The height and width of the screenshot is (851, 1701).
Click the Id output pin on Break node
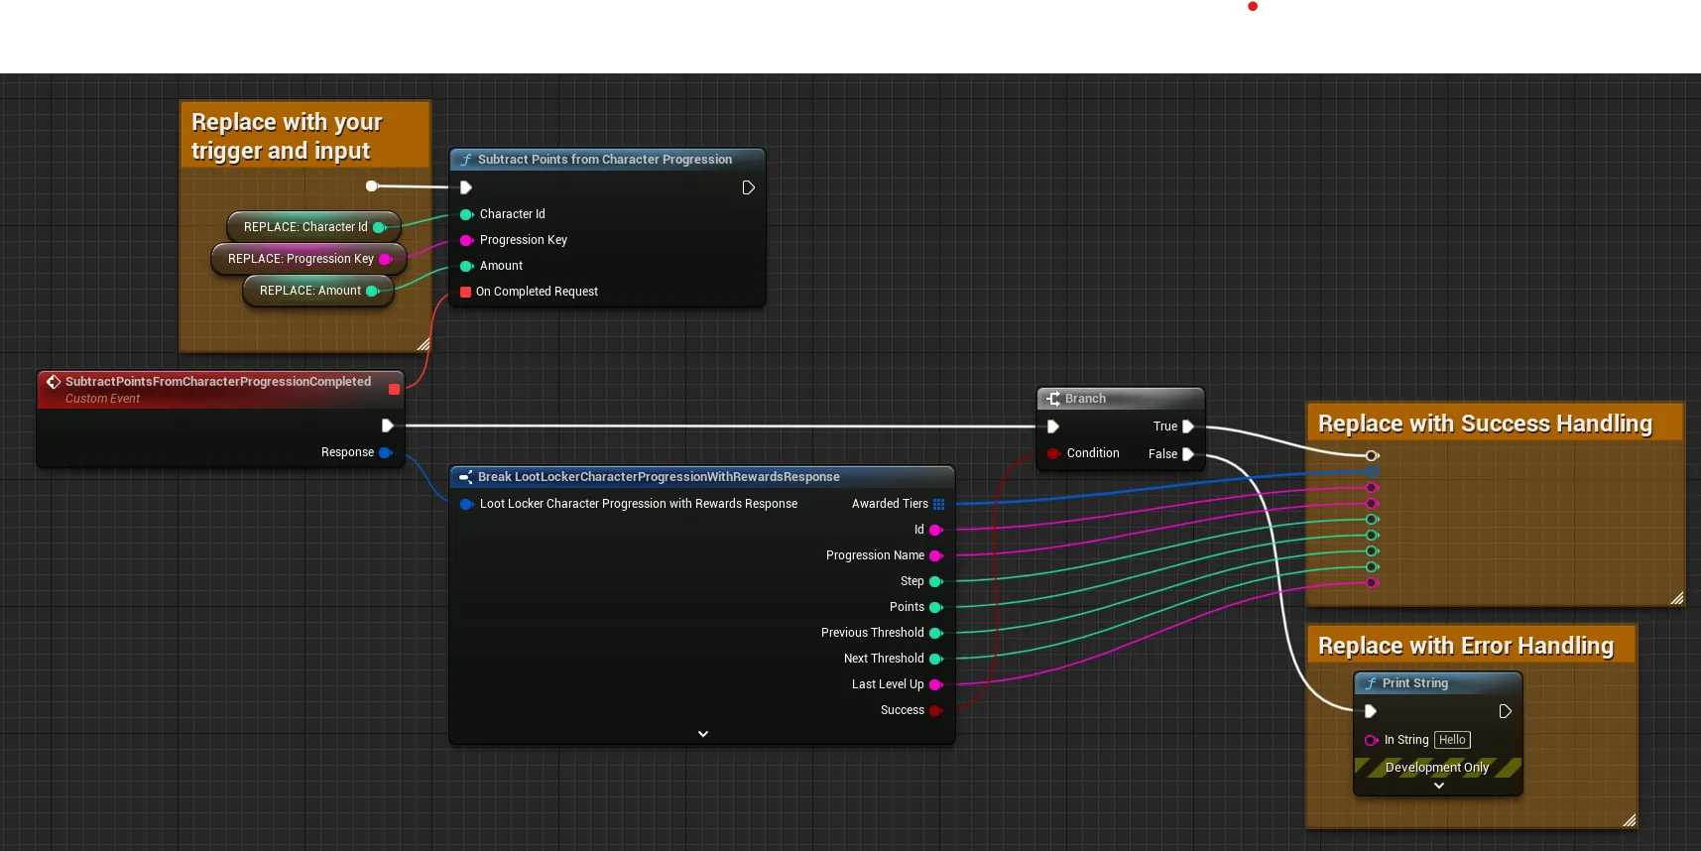pyautogui.click(x=935, y=530)
